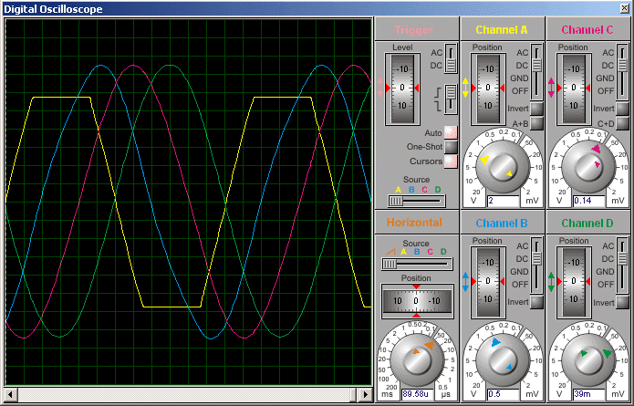Click the pink Trigger level arrows icon
The width and height of the screenshot is (634, 406).
coord(379,88)
